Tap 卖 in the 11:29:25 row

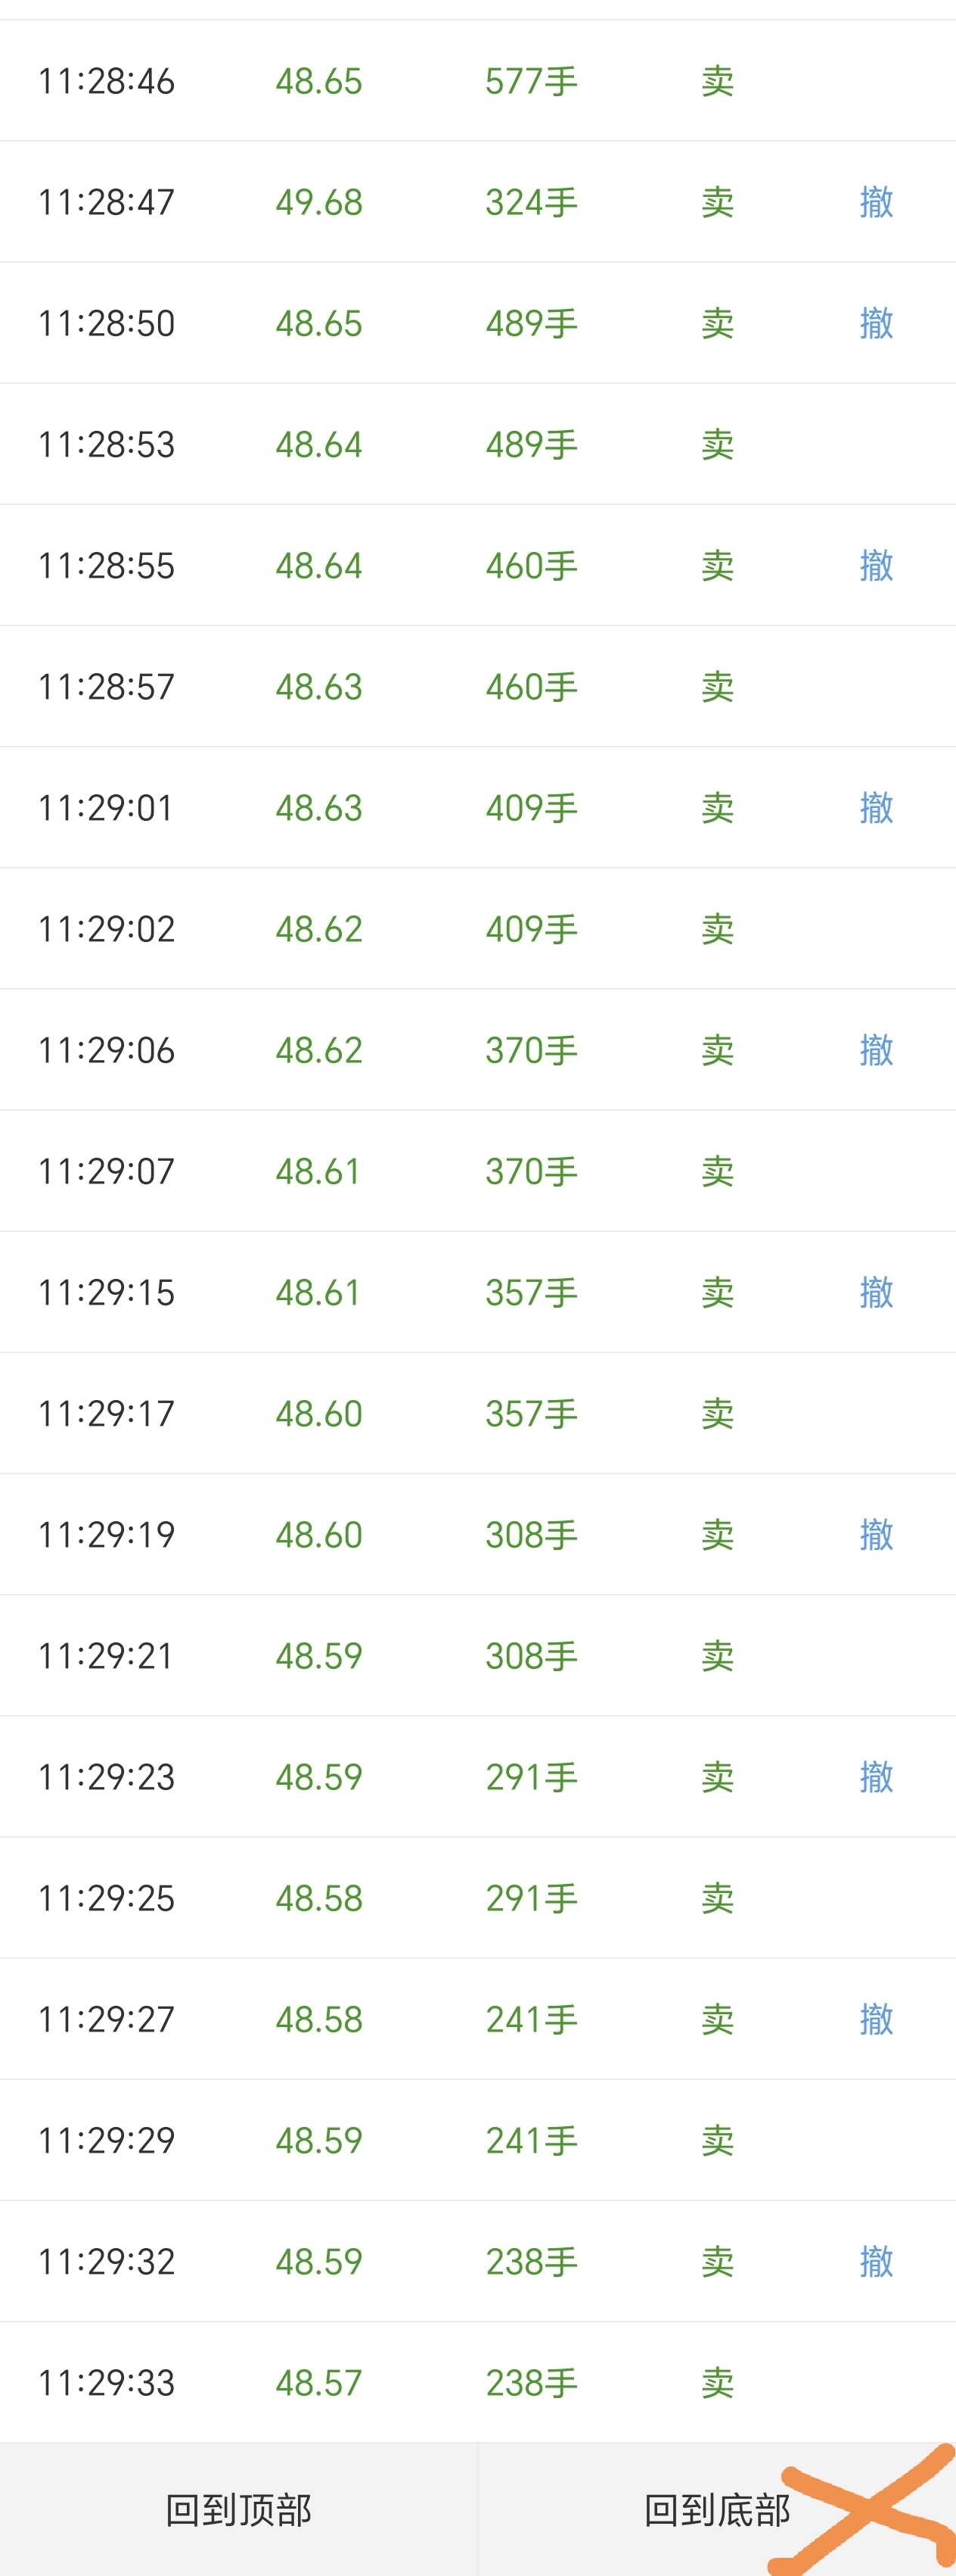pyautogui.click(x=717, y=1898)
